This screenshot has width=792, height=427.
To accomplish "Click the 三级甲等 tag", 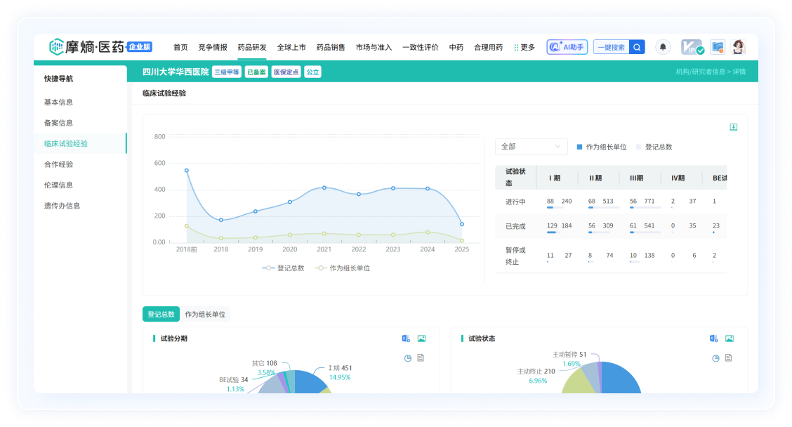I will (227, 72).
